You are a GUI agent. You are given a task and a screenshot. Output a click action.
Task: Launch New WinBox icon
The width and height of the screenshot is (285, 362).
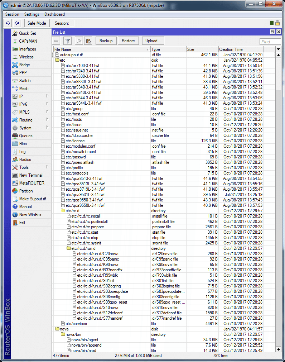coord(15,215)
